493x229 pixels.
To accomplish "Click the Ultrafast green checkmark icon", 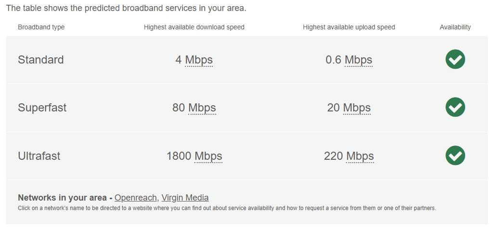I will [455, 155].
